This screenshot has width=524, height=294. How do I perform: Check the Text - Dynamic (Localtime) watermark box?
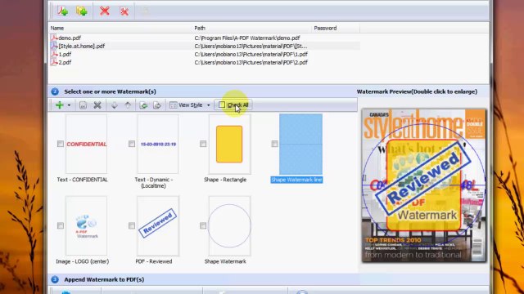tap(132, 144)
